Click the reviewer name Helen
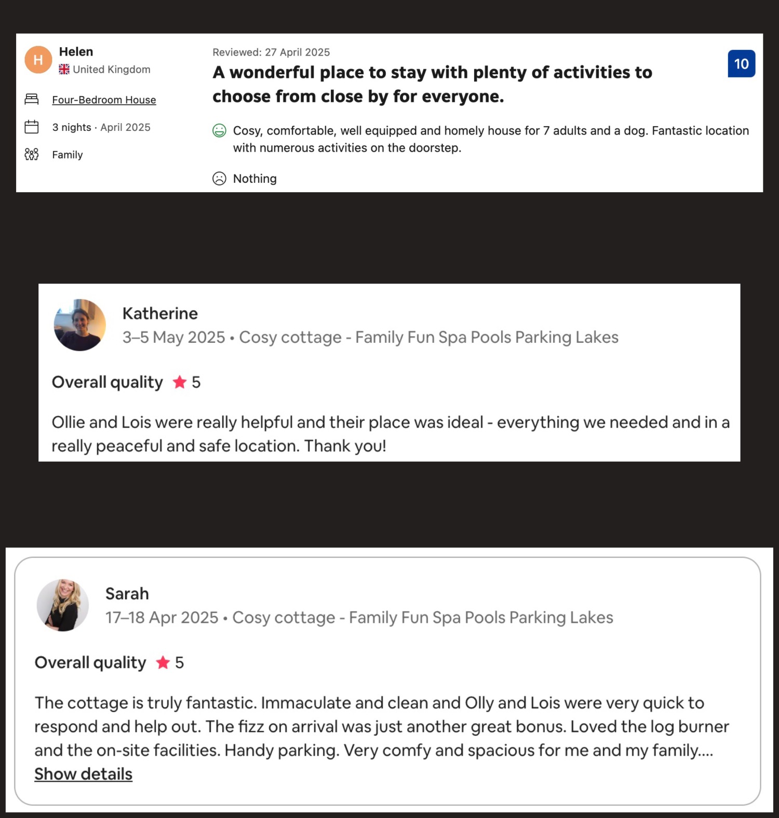The width and height of the screenshot is (779, 818). point(76,51)
